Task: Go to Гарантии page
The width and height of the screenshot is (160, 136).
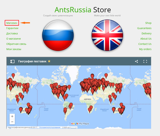Action: tap(12, 28)
